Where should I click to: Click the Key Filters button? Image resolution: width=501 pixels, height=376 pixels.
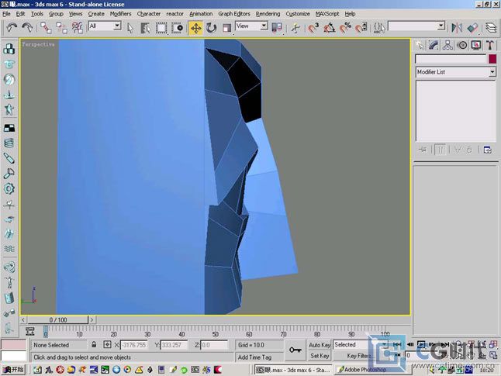358,356
